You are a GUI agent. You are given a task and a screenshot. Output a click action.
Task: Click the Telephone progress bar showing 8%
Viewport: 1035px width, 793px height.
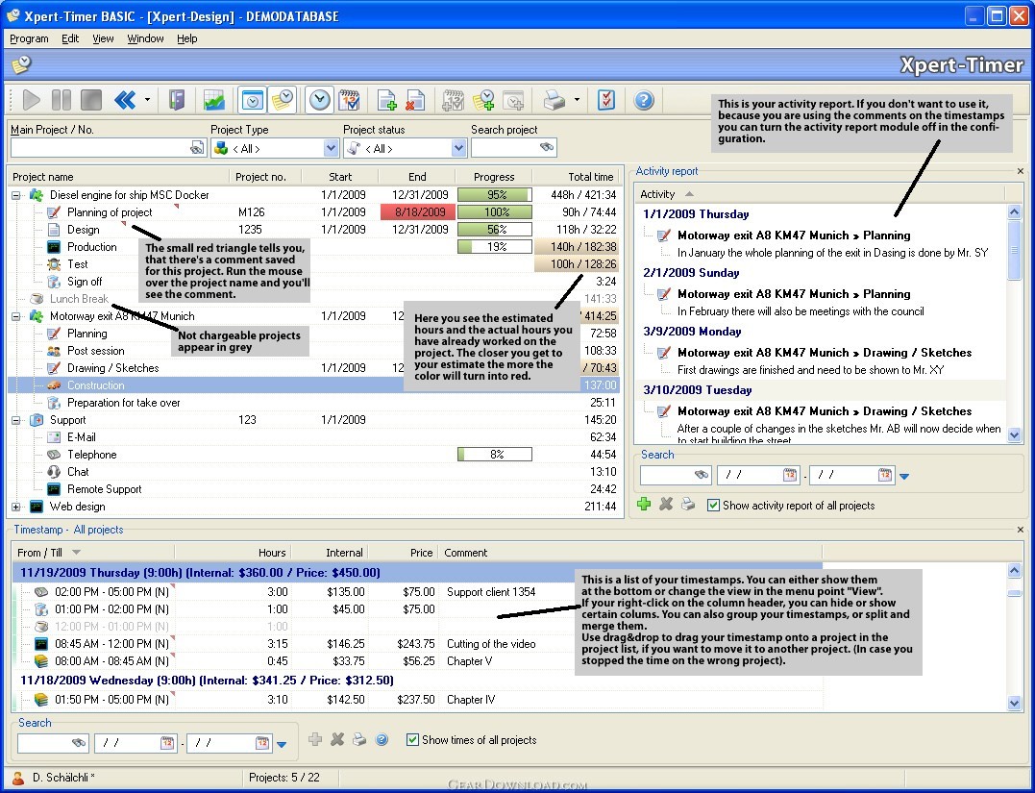tap(494, 455)
